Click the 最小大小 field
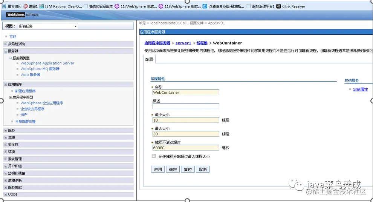373x202 pixels. pos(186,120)
